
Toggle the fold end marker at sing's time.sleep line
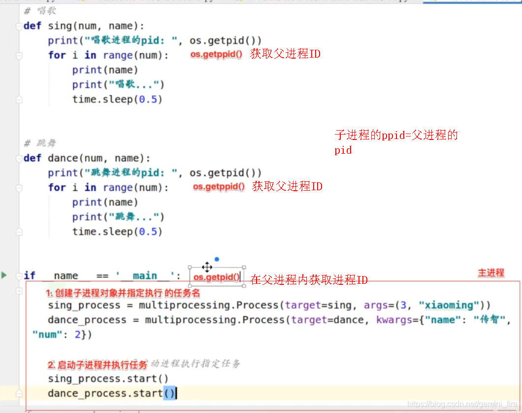coord(19,99)
